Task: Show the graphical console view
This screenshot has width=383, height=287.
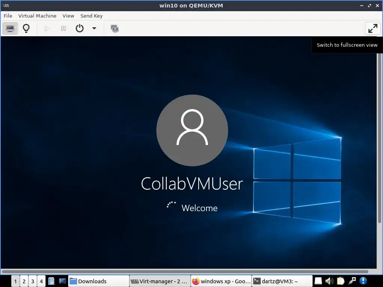Action: (x=10, y=28)
